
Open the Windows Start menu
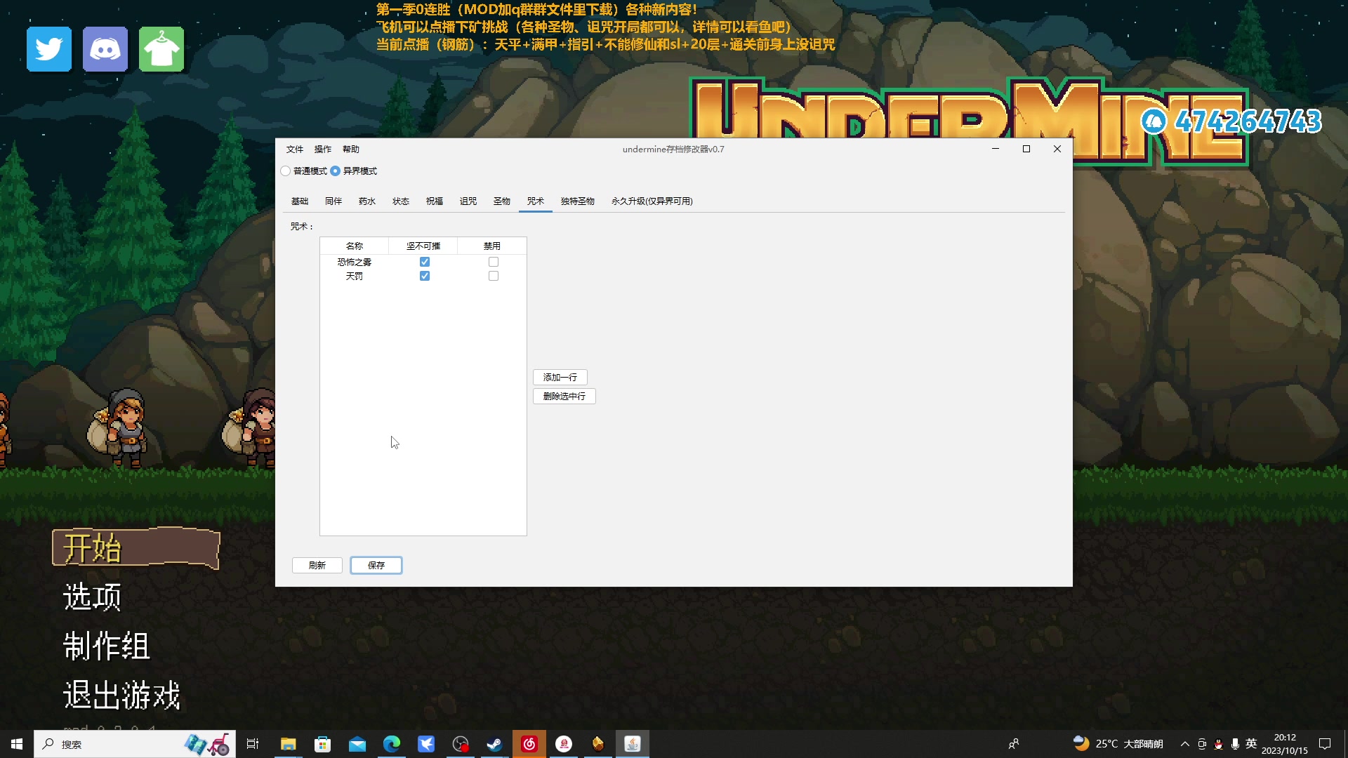coord(17,744)
